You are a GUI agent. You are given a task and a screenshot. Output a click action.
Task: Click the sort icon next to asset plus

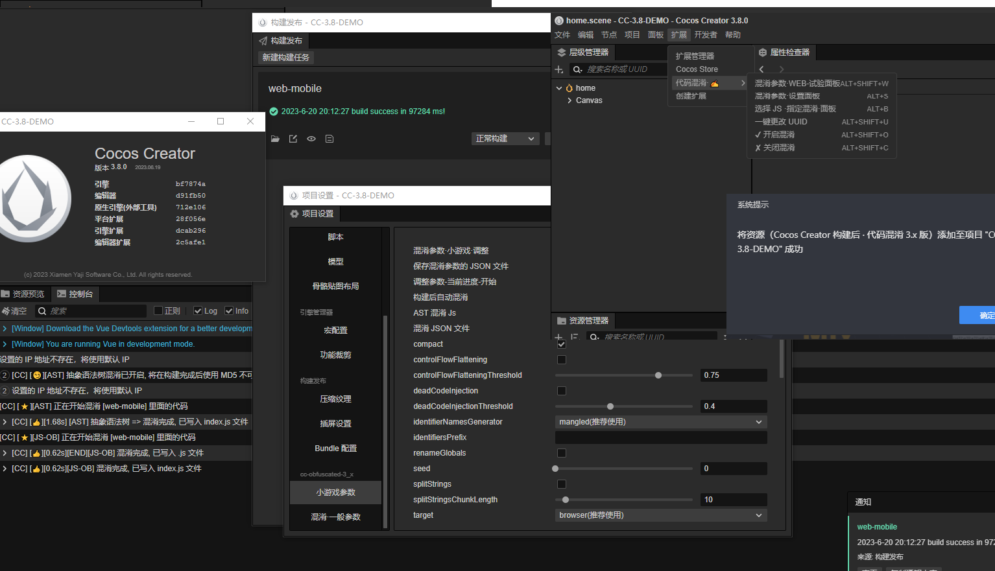pos(574,337)
